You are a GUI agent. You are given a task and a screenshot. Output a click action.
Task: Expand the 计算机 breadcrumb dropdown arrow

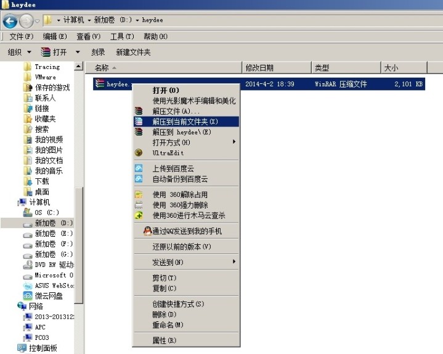[x=89, y=20]
